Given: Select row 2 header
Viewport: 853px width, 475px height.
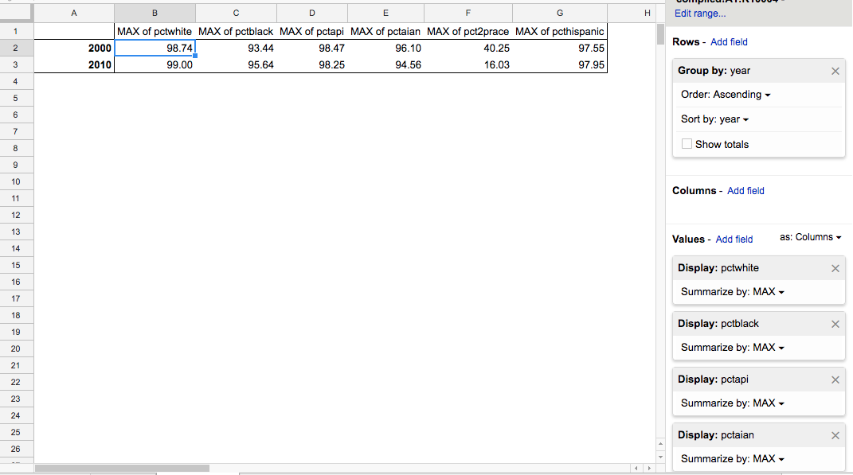Looking at the screenshot, I should 15,48.
